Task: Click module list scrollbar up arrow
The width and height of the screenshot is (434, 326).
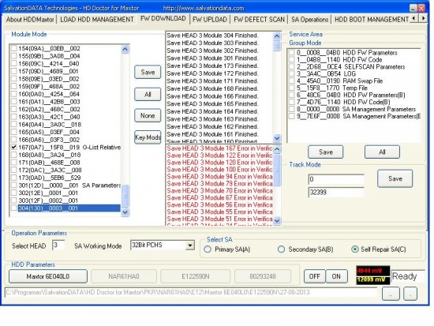Action: tap(125, 49)
